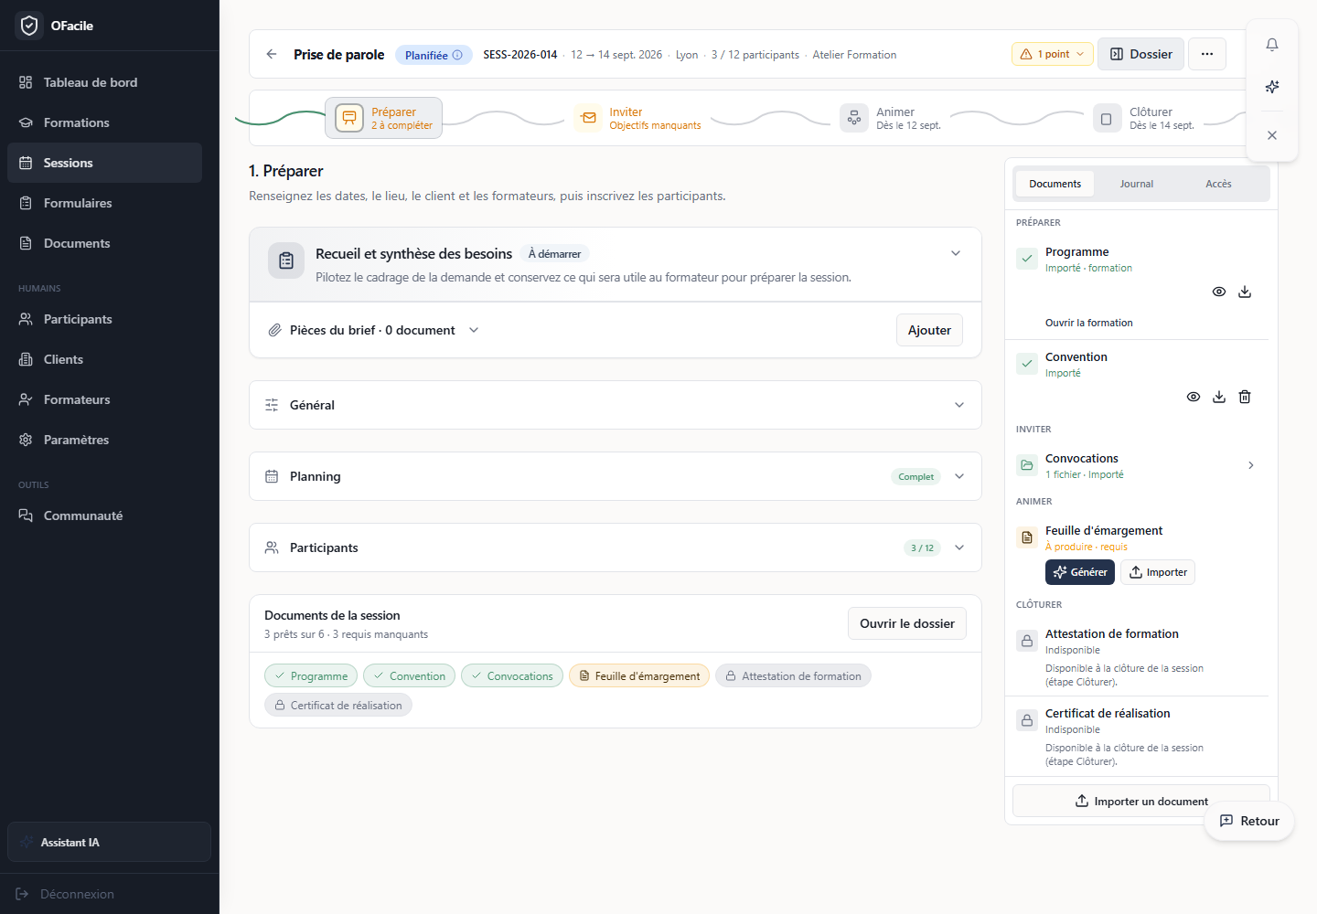
Task: Delete the Convention document
Action: (x=1245, y=397)
